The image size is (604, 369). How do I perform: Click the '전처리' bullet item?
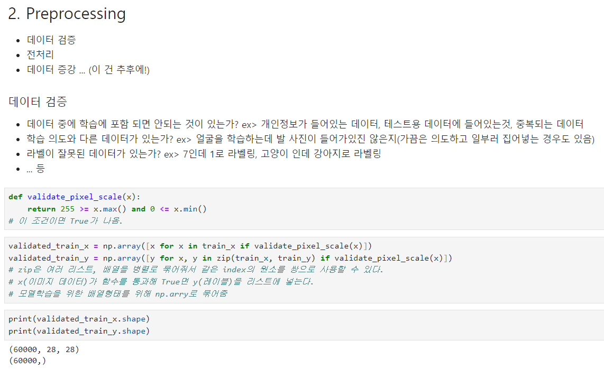click(x=40, y=54)
